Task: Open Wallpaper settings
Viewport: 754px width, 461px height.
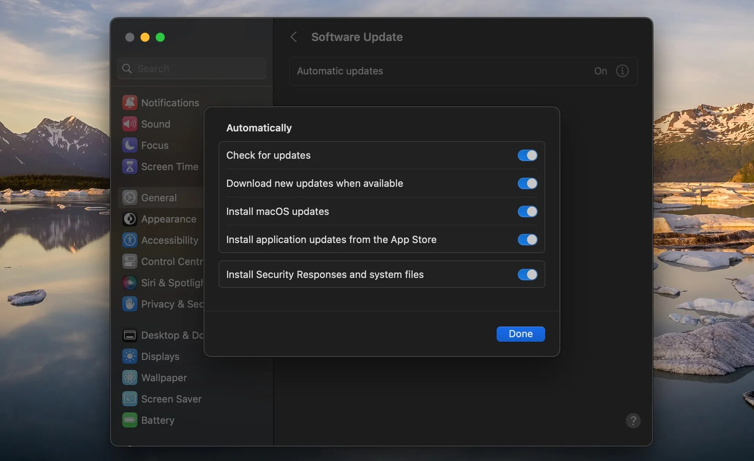Action: (x=164, y=377)
